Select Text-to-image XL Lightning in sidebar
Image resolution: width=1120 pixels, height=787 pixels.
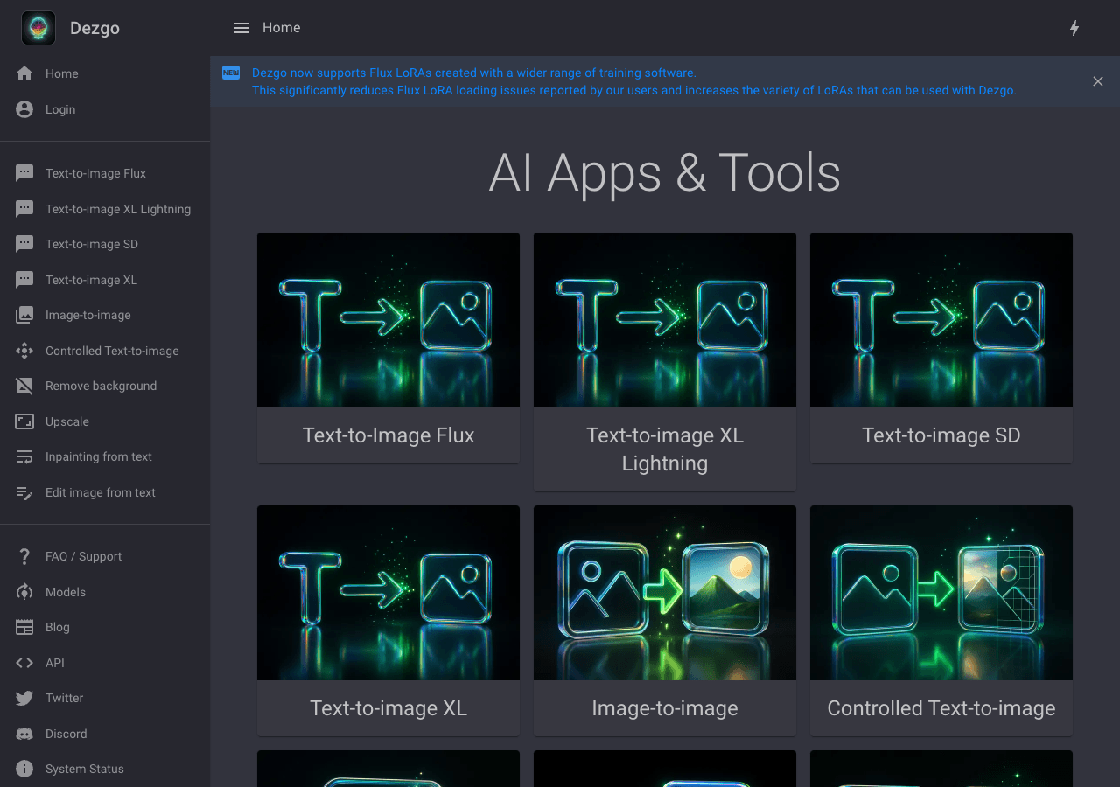pos(105,209)
